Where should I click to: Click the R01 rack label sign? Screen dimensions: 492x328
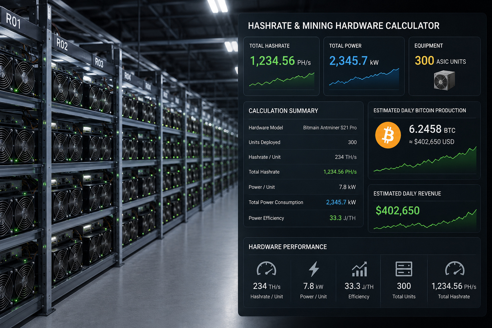(x=13, y=21)
